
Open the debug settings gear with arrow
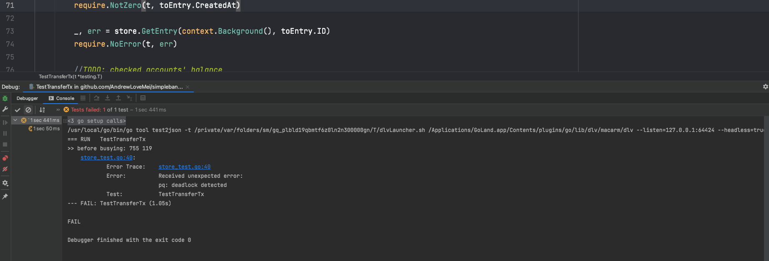pos(5,183)
